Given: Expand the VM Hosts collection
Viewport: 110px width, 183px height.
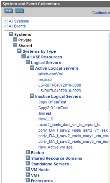Looking at the screenshot, I should (x=28, y=169).
